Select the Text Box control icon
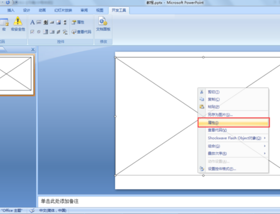Screen dimensions: 280x214 tap(39, 22)
